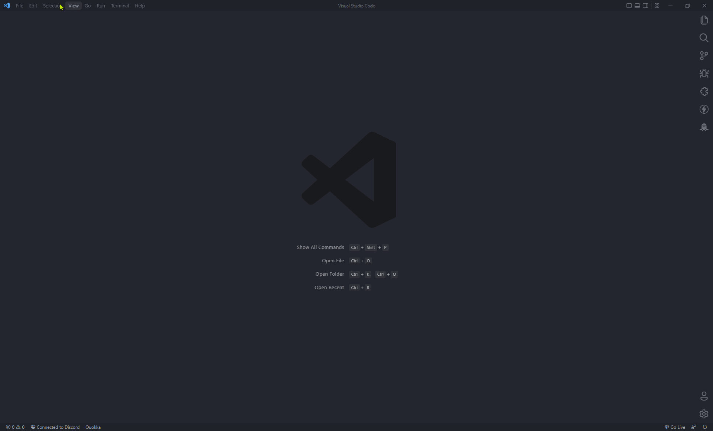The image size is (713, 431).
Task: Open the Terminal menu
Action: 120,6
